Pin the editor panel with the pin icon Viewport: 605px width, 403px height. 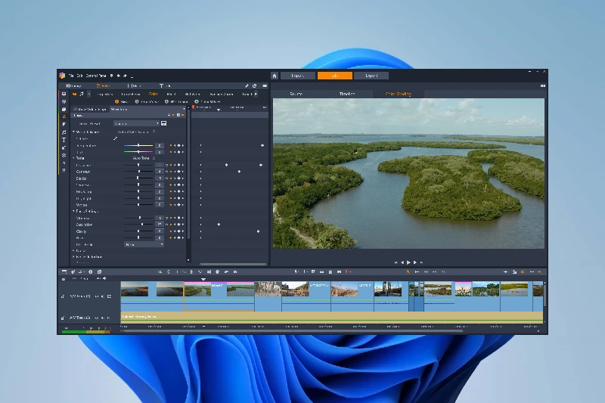click(x=247, y=85)
